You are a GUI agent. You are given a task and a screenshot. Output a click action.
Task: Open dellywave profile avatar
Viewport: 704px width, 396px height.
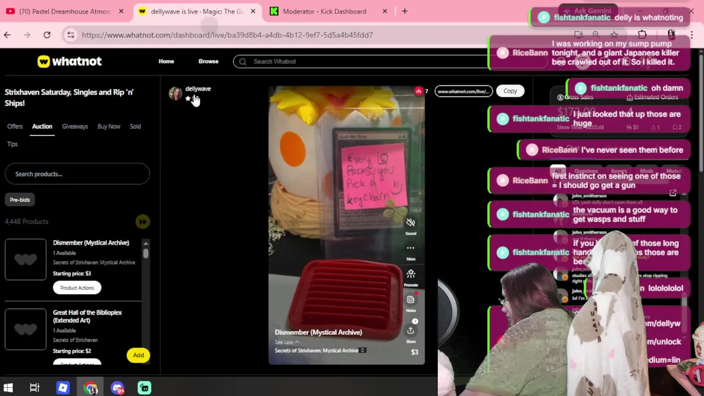[x=175, y=94]
